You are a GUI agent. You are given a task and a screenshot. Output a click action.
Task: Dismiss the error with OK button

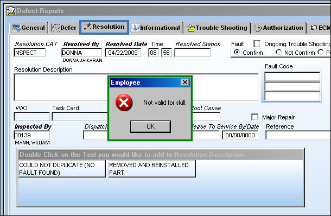[150, 126]
